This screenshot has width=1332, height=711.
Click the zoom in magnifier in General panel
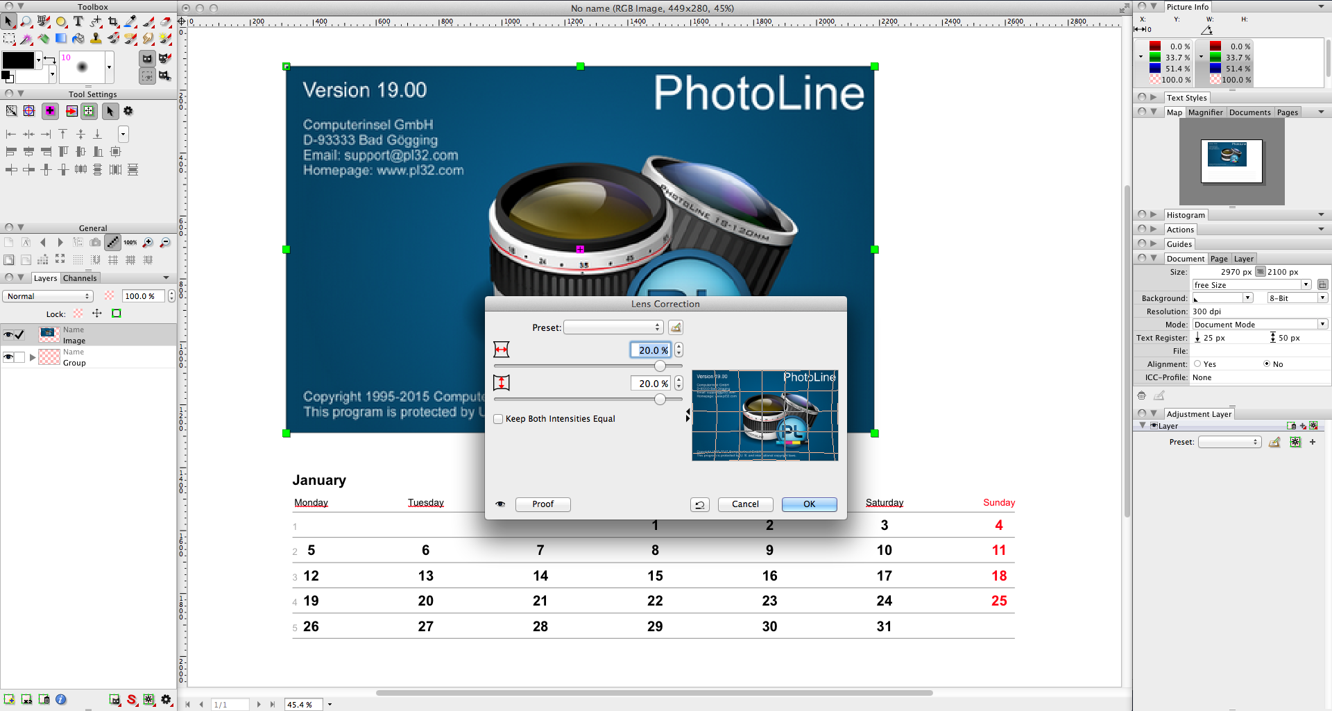point(148,242)
